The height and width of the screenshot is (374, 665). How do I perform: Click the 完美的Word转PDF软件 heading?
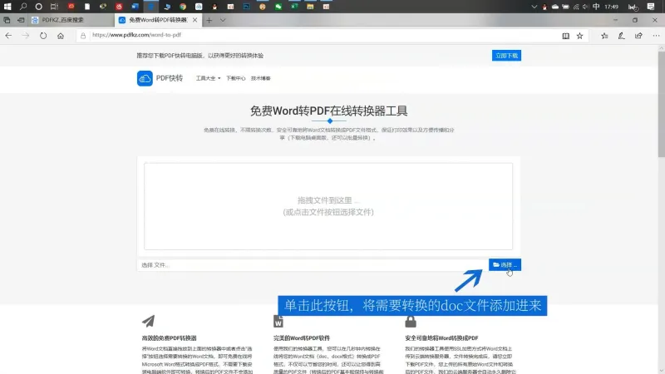click(302, 338)
